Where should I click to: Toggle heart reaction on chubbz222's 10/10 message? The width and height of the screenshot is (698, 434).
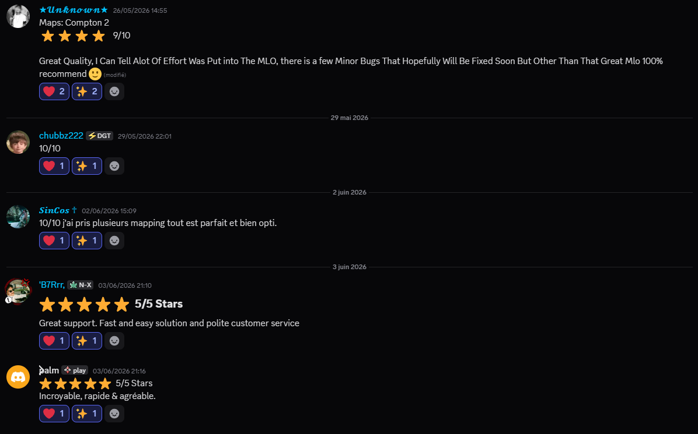click(54, 166)
